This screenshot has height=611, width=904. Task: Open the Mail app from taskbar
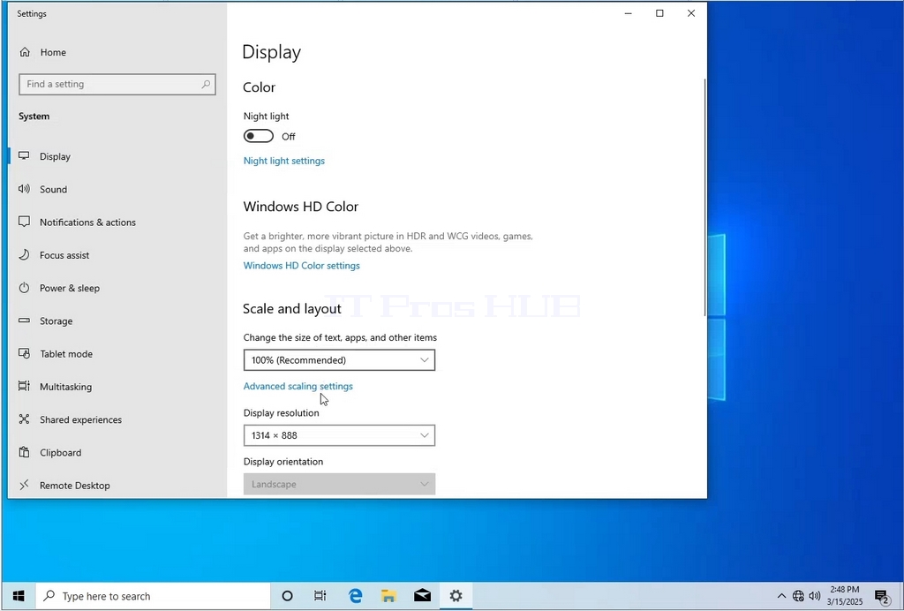422,596
